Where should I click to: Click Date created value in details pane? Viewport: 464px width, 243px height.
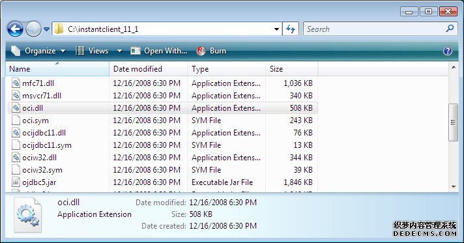click(223, 226)
